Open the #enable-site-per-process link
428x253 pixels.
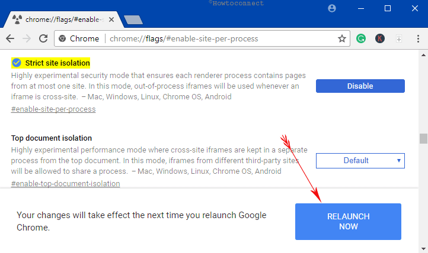[x=53, y=109]
